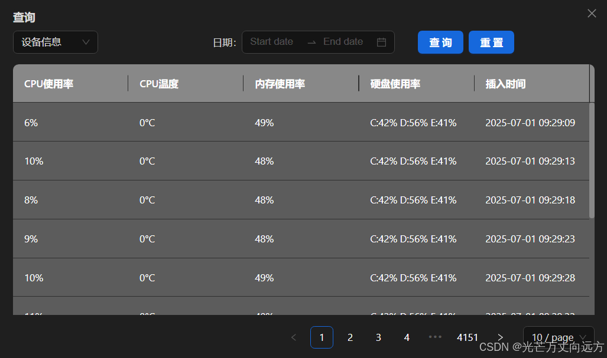
Task: Select the End date field
Action: tap(343, 42)
